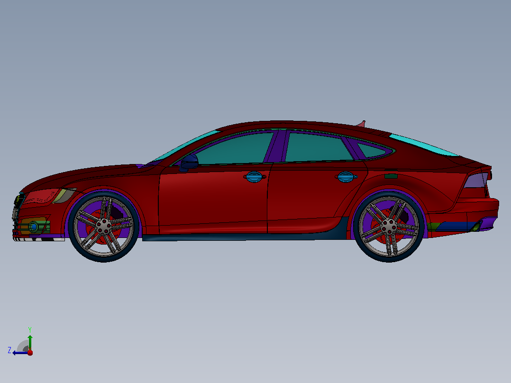511x383 pixels.
Task: Select the rear taillight
Action: click(476, 180)
